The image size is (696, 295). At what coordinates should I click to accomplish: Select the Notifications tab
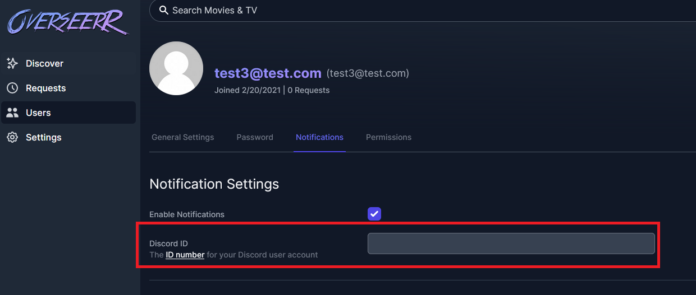click(319, 137)
